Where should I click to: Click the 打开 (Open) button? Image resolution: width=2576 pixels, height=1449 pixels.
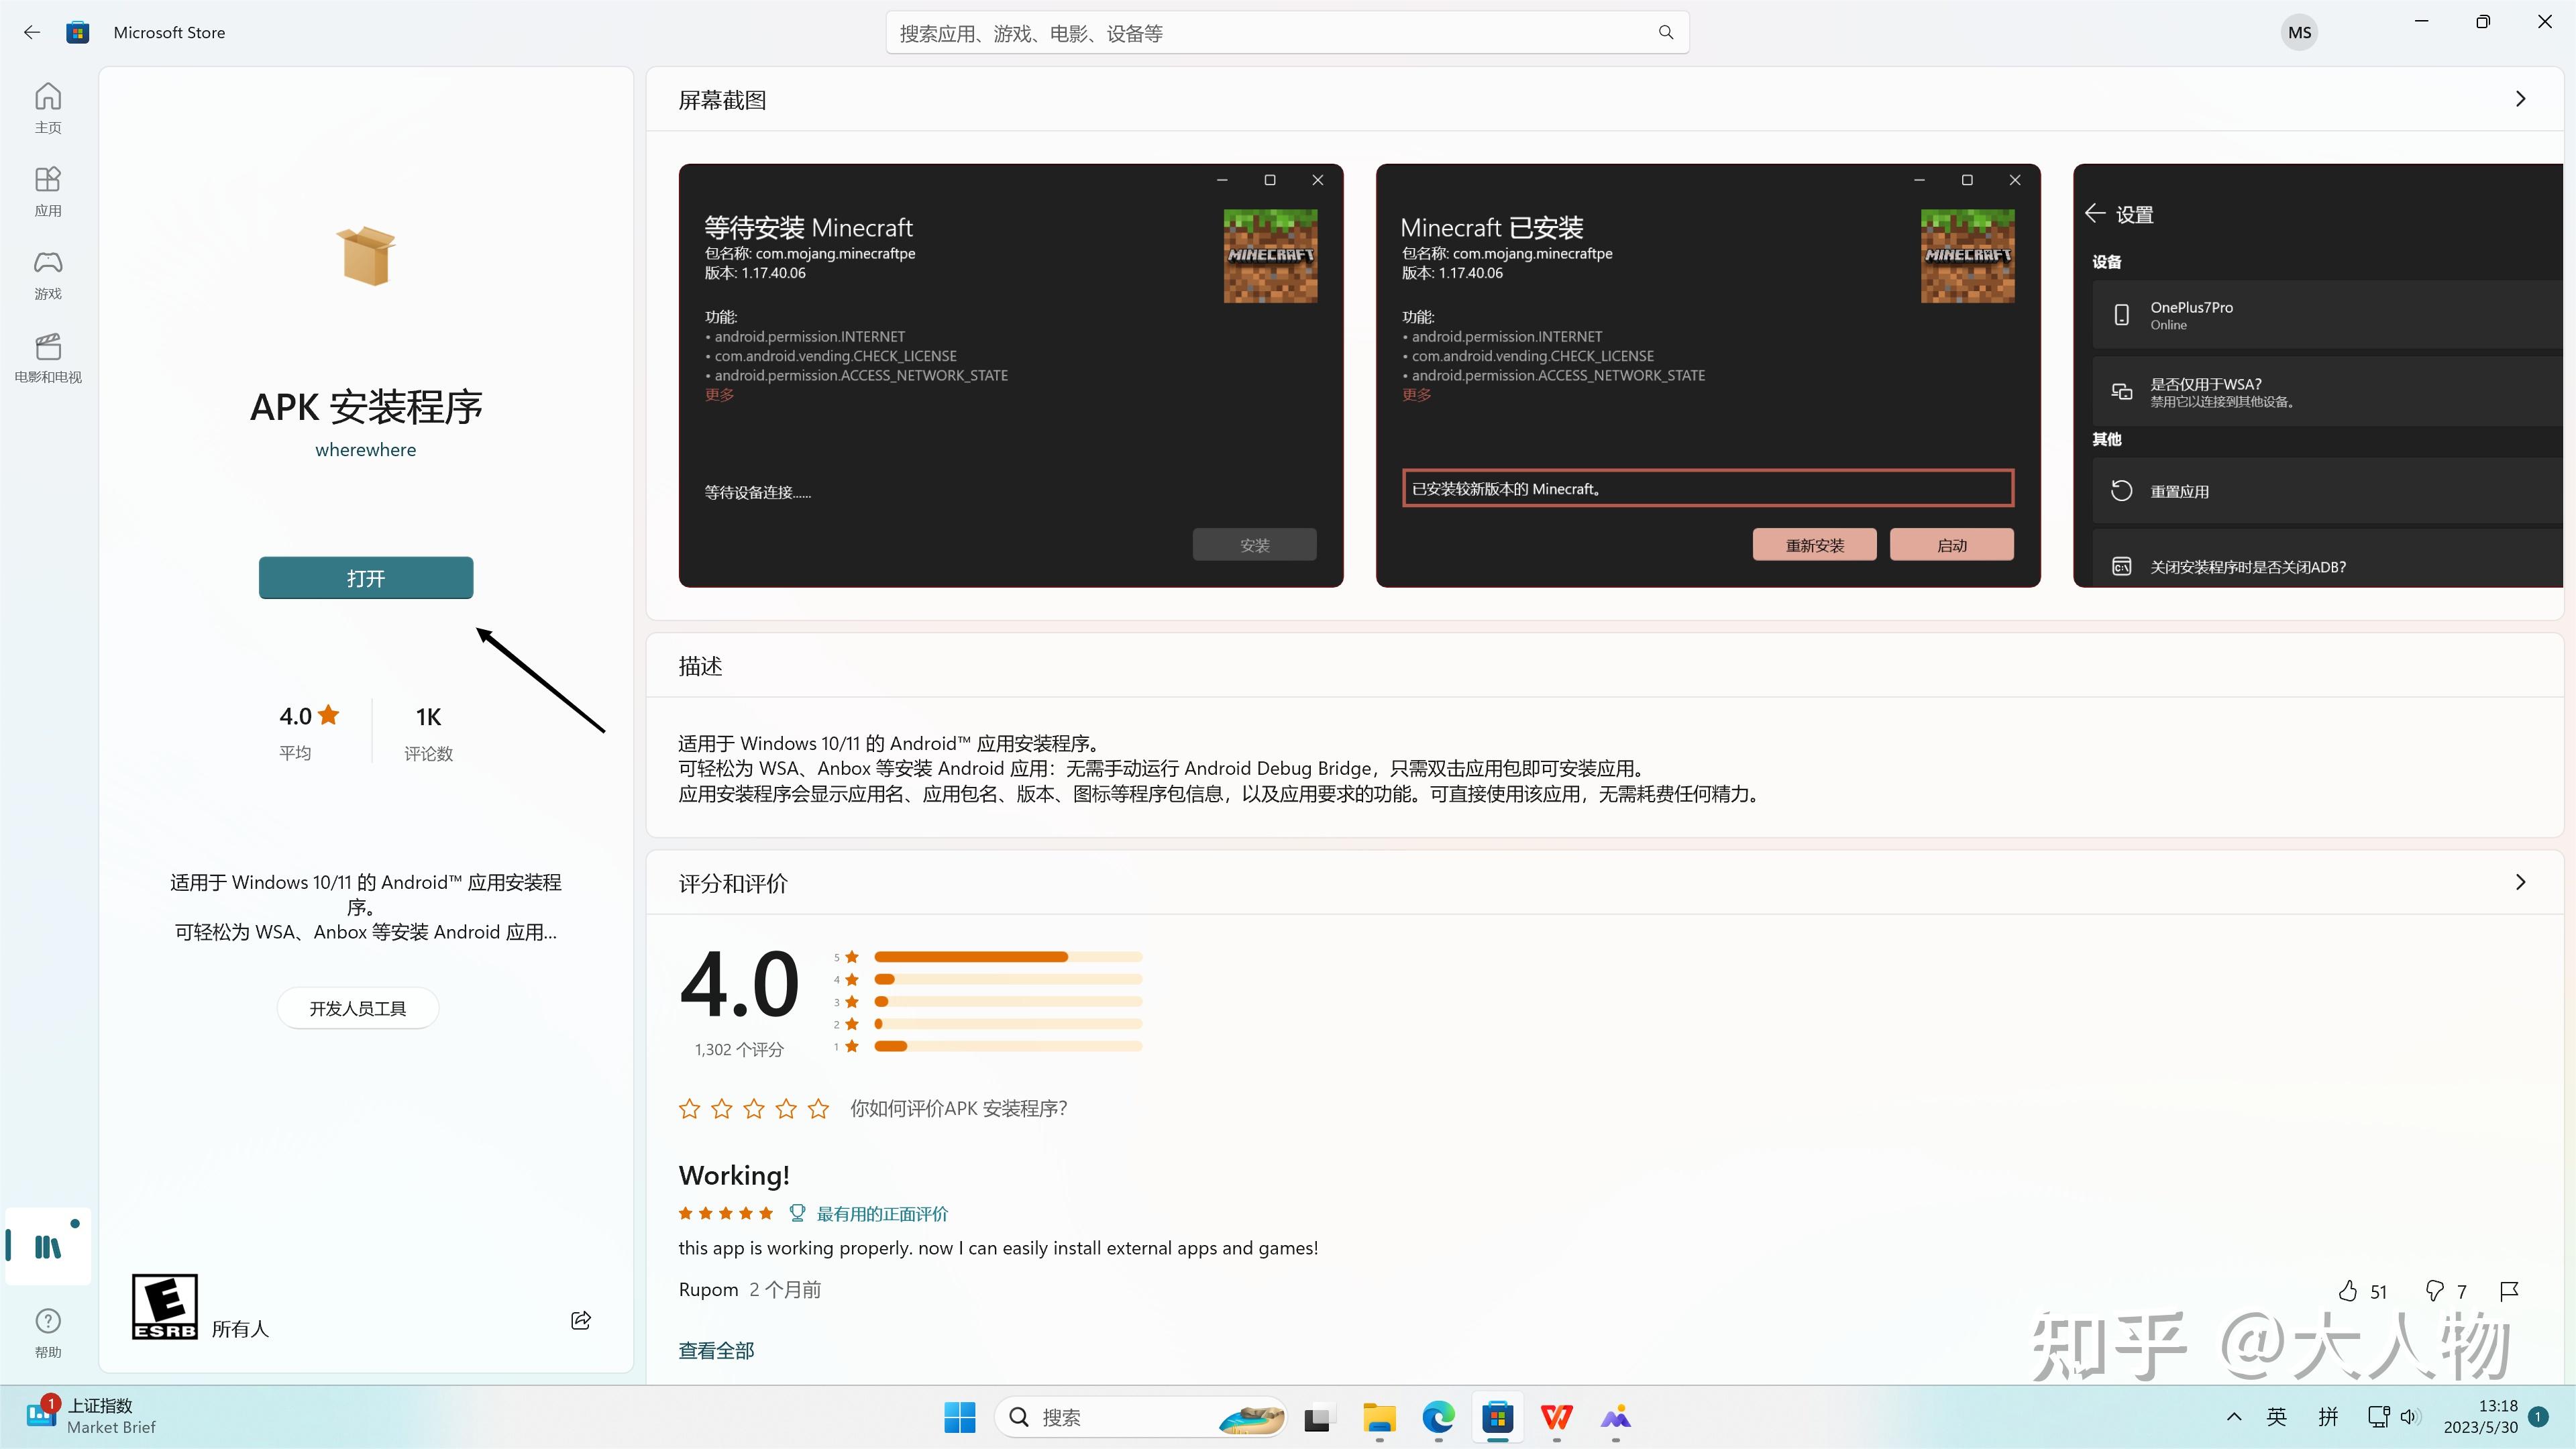click(x=366, y=578)
